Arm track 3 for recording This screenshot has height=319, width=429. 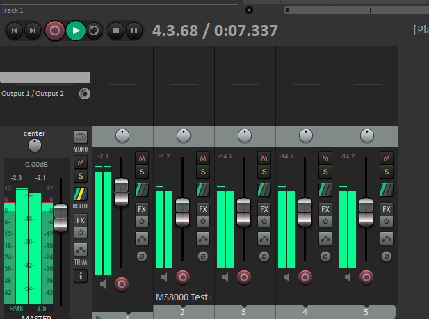[244, 277]
